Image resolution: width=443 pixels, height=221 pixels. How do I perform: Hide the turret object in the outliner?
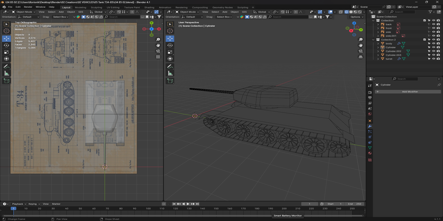coord(434,59)
